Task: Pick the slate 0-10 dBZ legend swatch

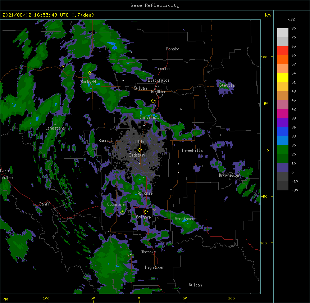Action: pyautogui.click(x=283, y=168)
